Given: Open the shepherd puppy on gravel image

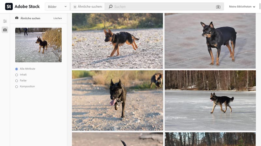Looking at the screenshot, I should (x=117, y=41).
